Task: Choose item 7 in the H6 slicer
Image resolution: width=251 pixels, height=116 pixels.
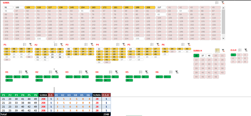Action: click(x=167, y=77)
